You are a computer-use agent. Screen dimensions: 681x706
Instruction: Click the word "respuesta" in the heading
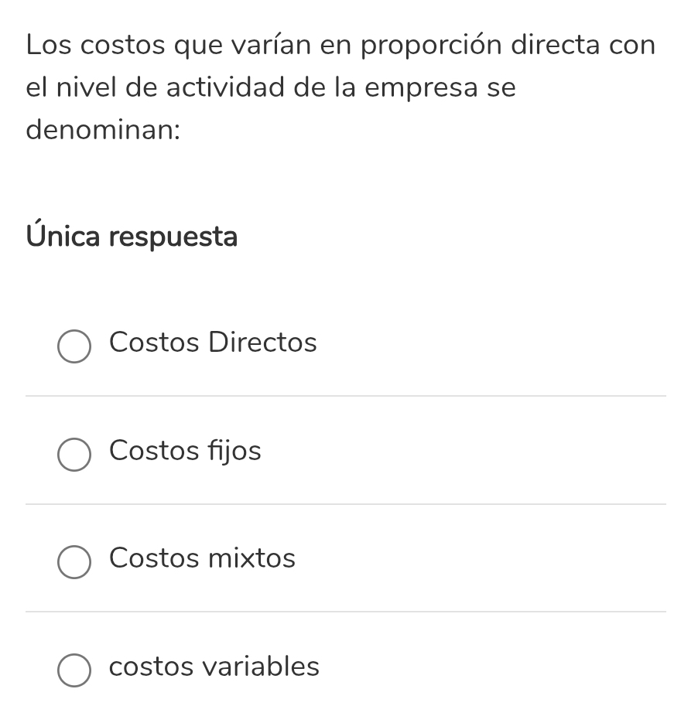point(173,237)
